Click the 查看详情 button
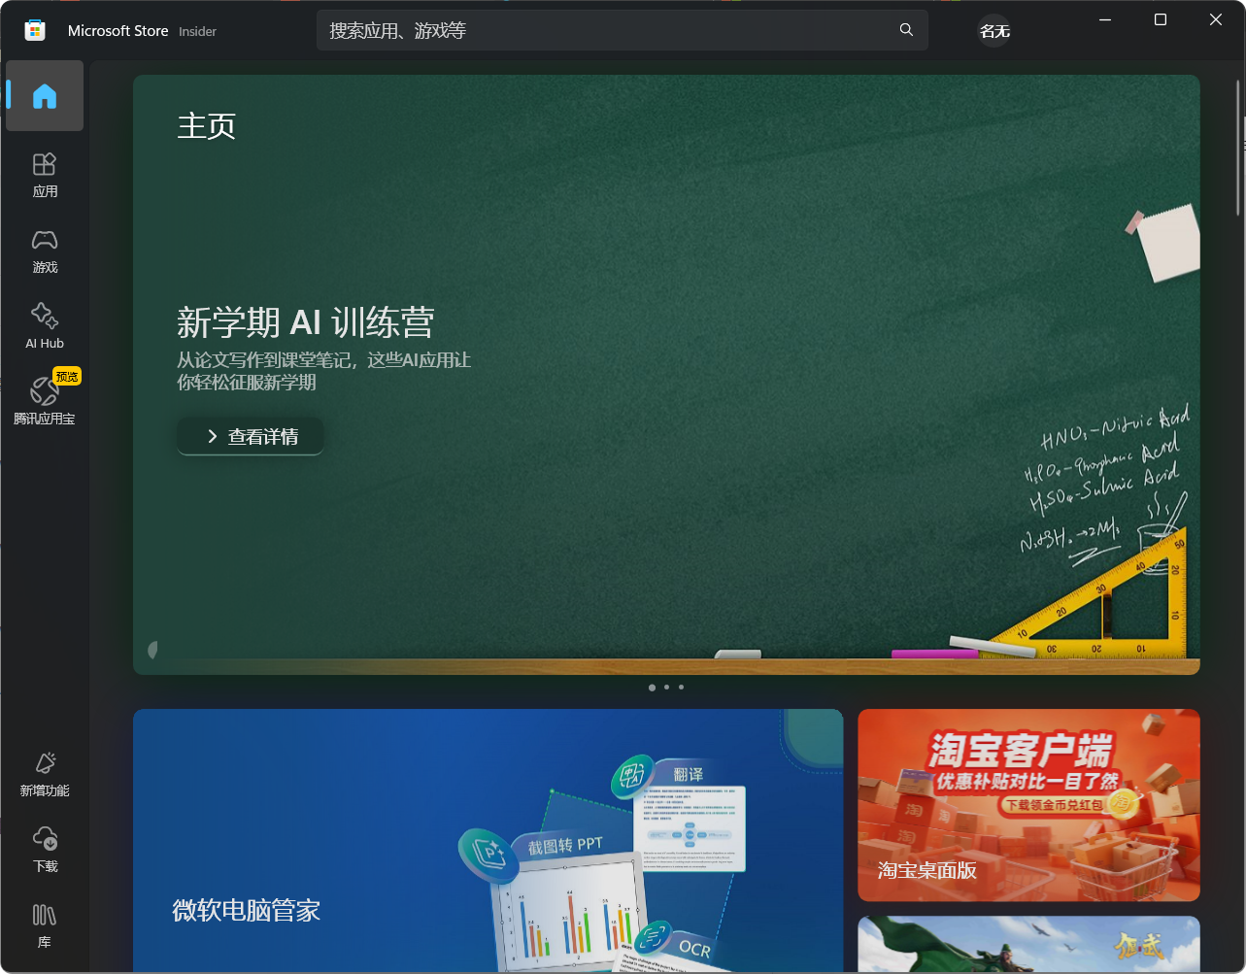Viewport: 1246px width, 974px height. coord(251,436)
